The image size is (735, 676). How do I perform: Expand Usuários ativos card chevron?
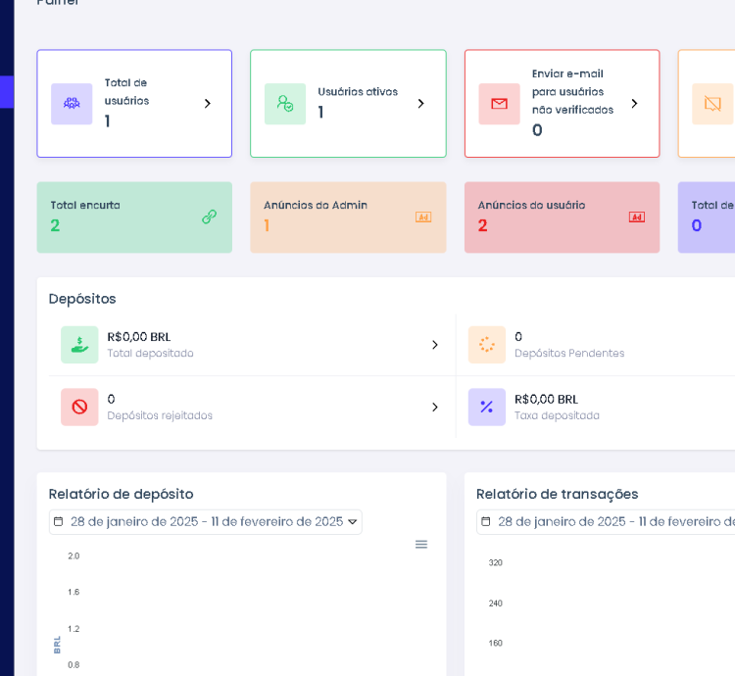(x=420, y=104)
